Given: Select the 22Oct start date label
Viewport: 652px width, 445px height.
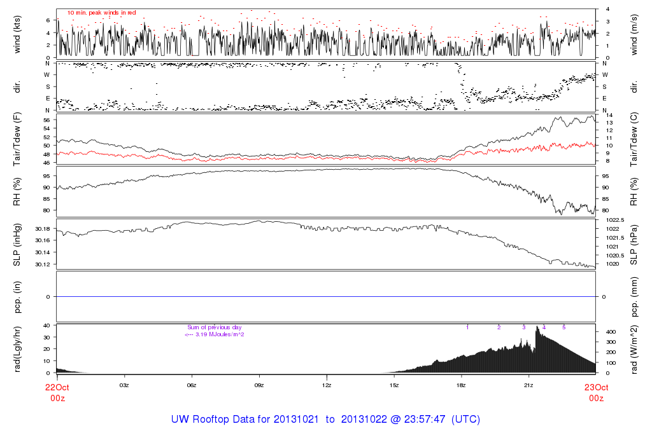Looking at the screenshot, I should click(57, 387).
